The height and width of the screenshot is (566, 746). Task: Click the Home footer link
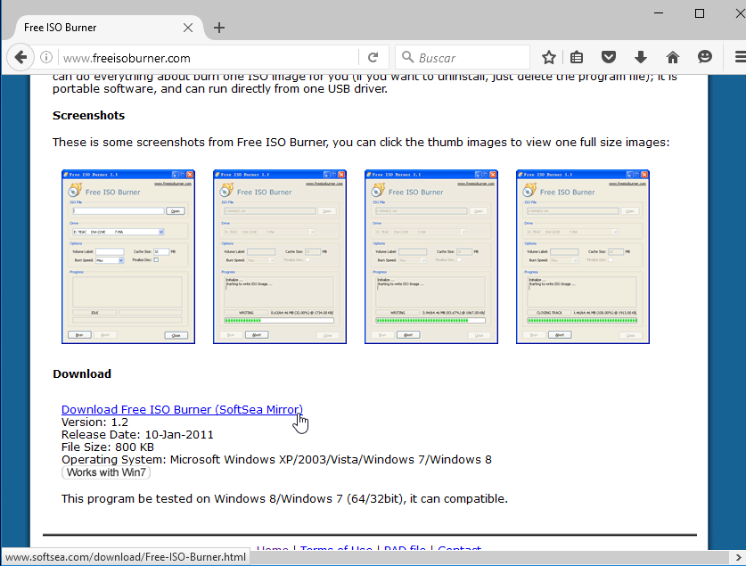coord(272,548)
